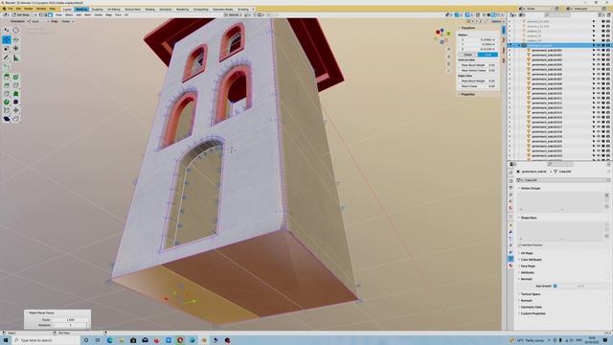
Task: Select the Shrink/Fatten tool
Action: click(x=15, y=111)
